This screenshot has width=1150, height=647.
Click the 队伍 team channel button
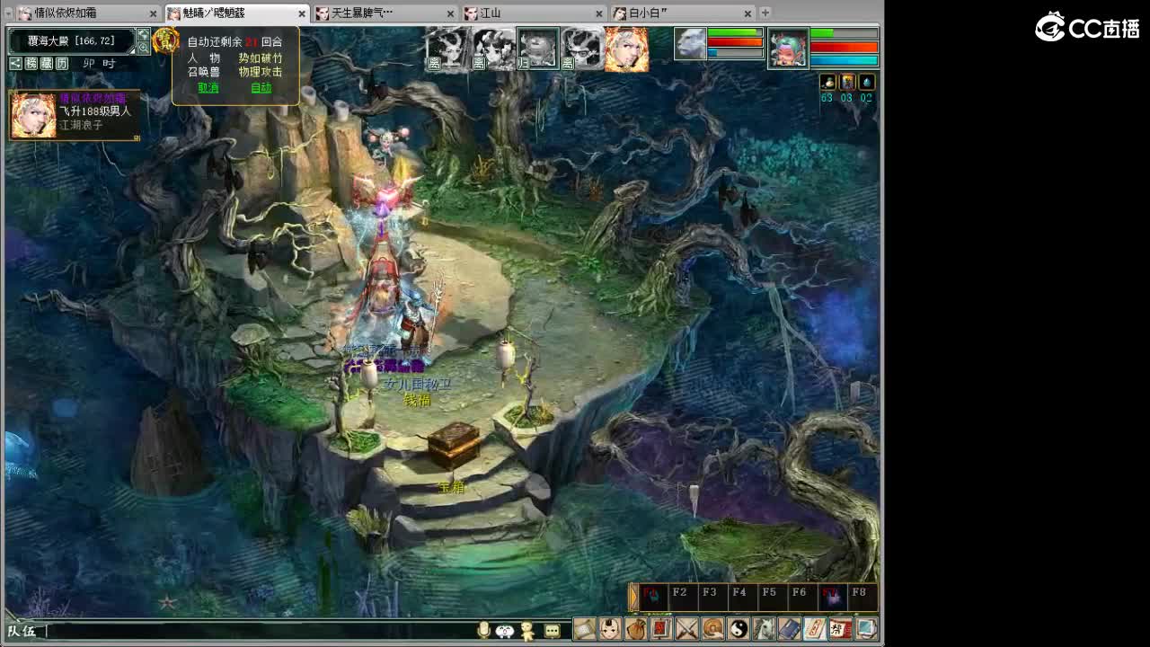(x=22, y=631)
